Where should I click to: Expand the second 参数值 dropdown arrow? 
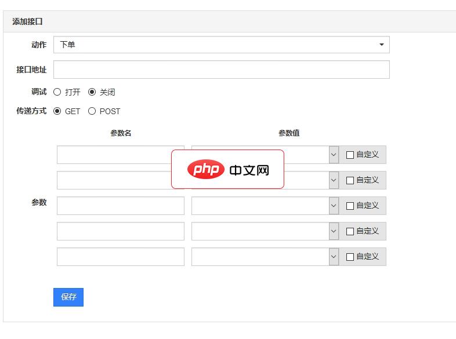[x=334, y=180]
